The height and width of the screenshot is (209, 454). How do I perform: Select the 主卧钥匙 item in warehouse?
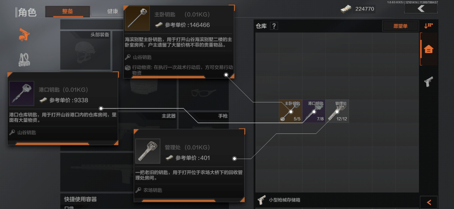290,111
